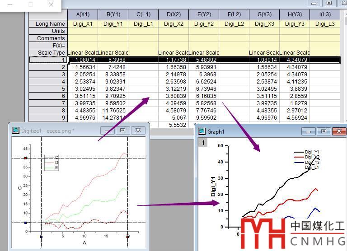Screen dimensions: 347x251
Task: Click cell value 4.11235
Action: click(295, 82)
